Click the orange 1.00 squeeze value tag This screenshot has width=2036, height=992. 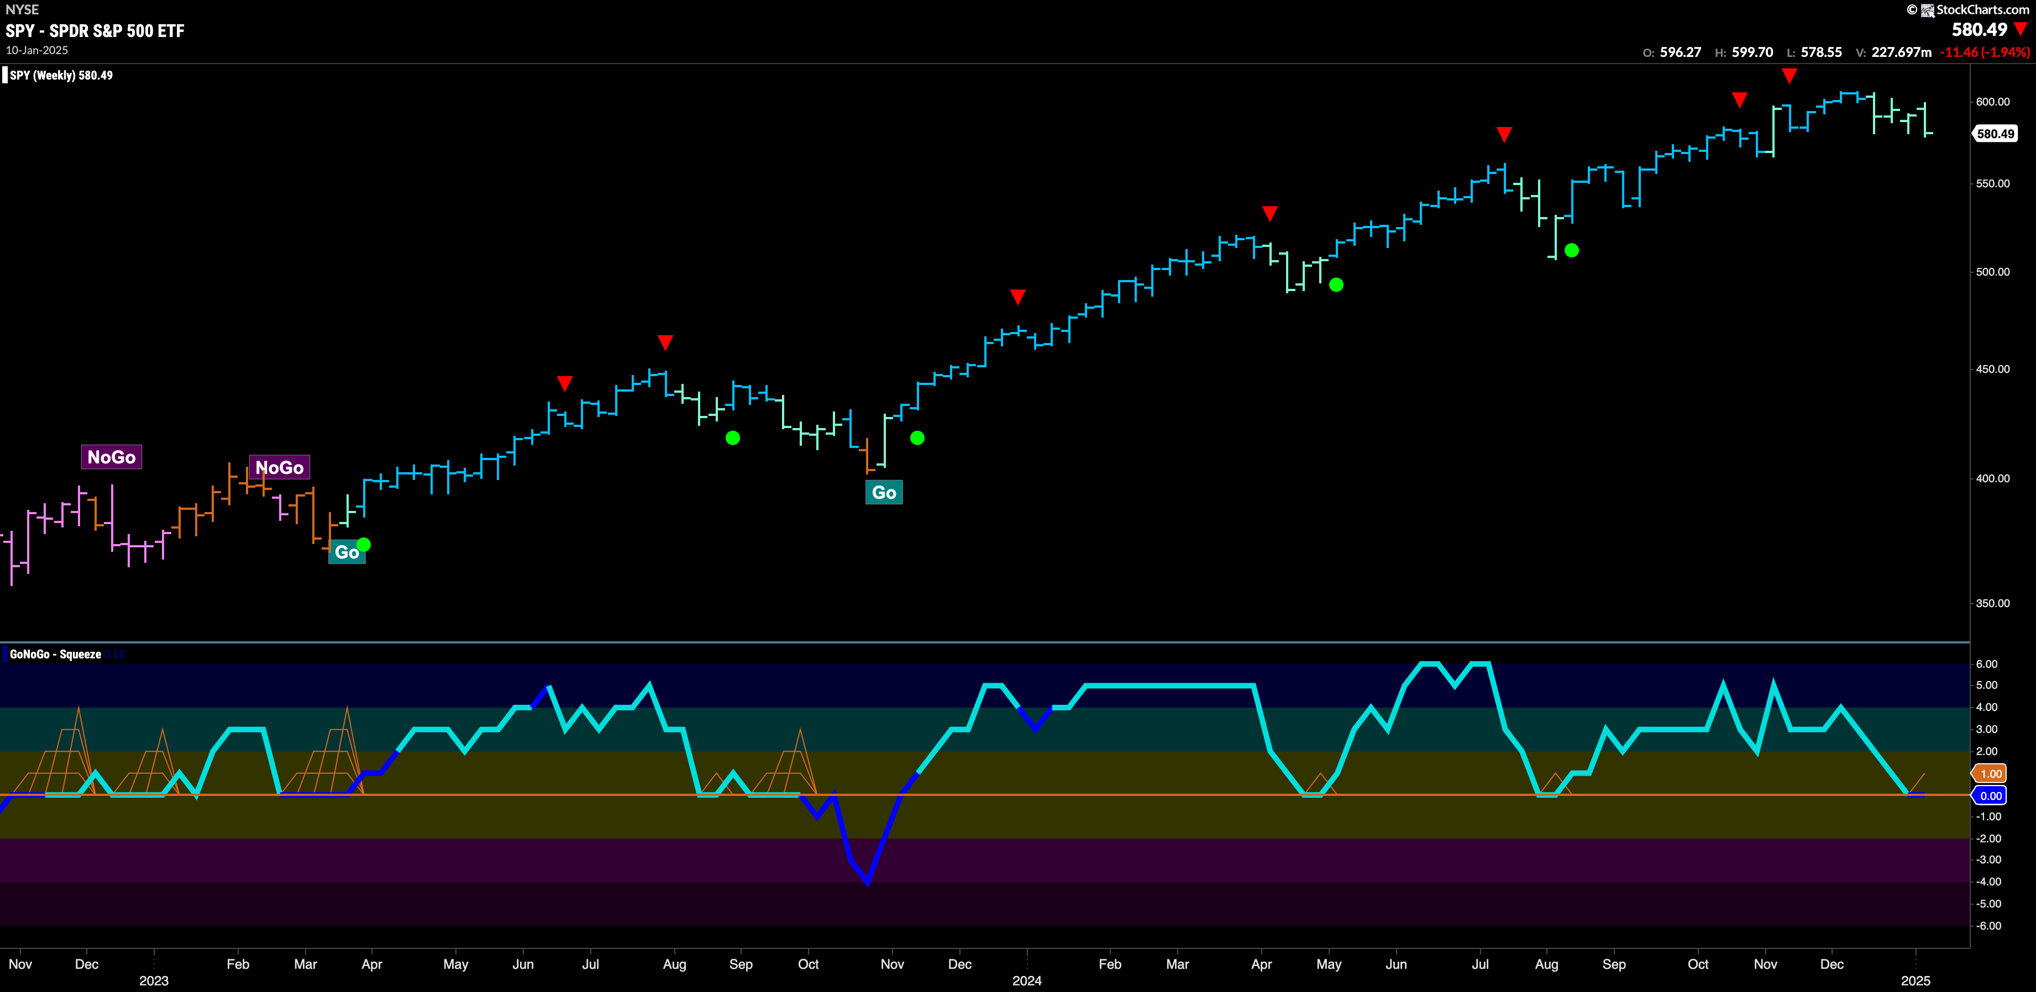click(1990, 773)
